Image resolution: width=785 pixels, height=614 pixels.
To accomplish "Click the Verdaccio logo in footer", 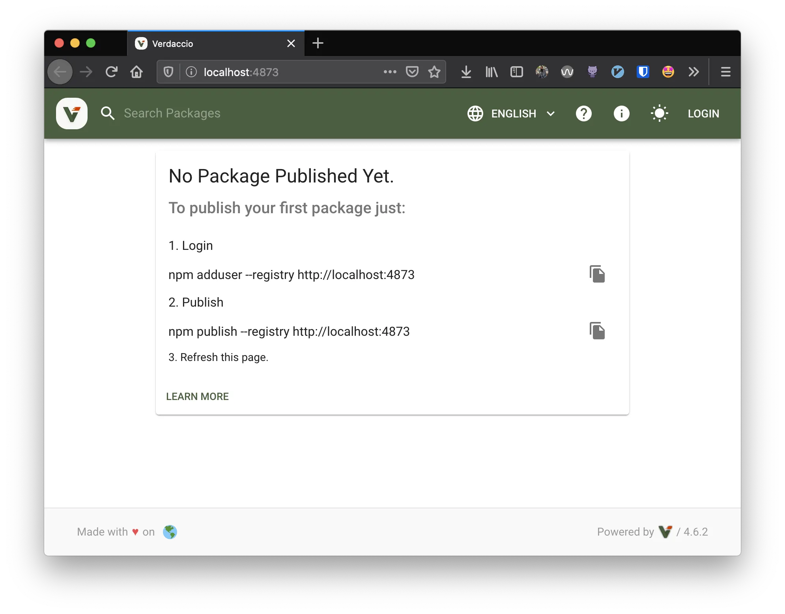I will (x=665, y=532).
